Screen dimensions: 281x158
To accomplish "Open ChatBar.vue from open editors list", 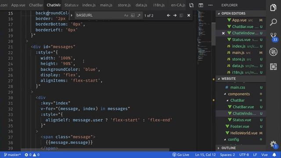I will [241, 27].
